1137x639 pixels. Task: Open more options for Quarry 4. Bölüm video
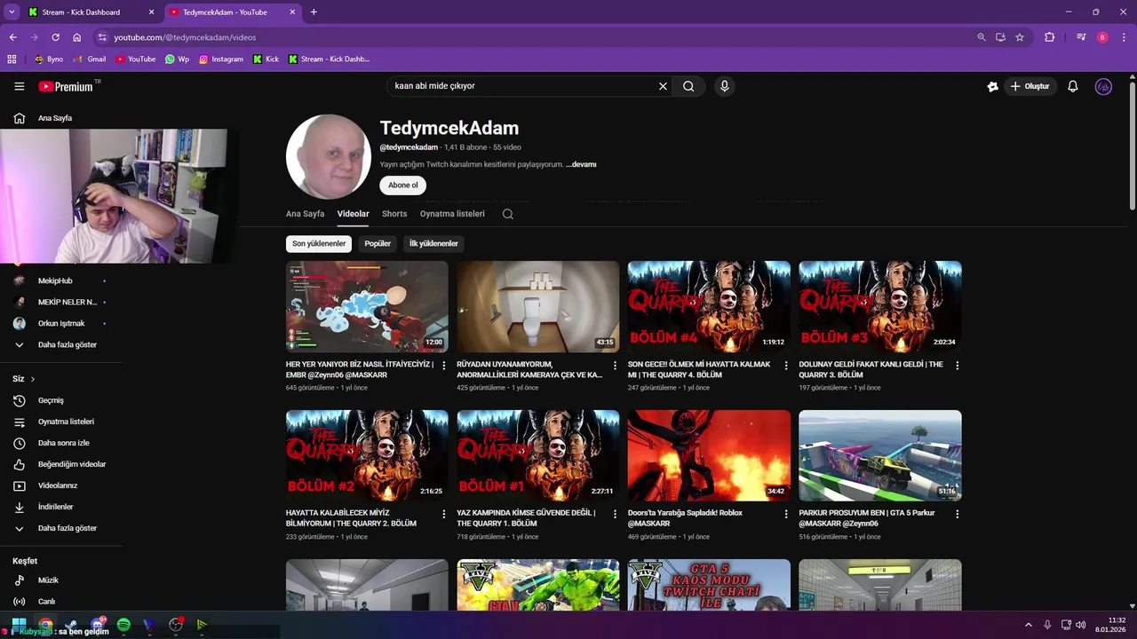[x=786, y=365]
